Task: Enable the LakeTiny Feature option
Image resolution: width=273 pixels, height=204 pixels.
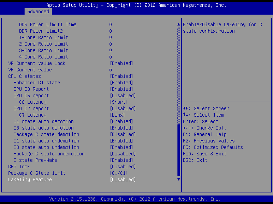Action: pyautogui.click(x=123, y=180)
